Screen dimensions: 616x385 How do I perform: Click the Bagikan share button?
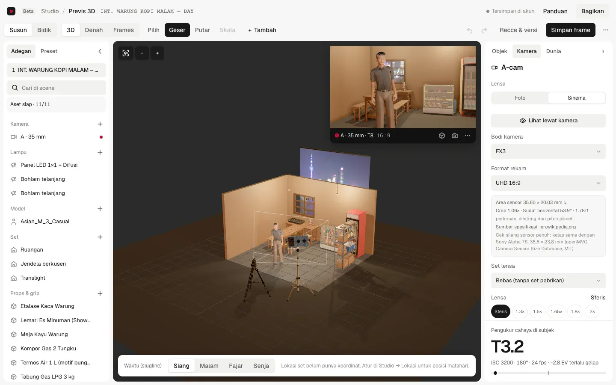point(592,11)
